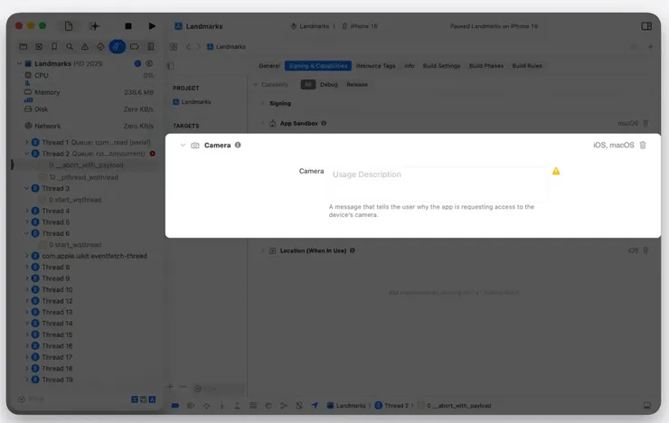This screenshot has height=423, width=669.
Task: Expand the Location (When In Use) capability
Action: click(x=262, y=250)
